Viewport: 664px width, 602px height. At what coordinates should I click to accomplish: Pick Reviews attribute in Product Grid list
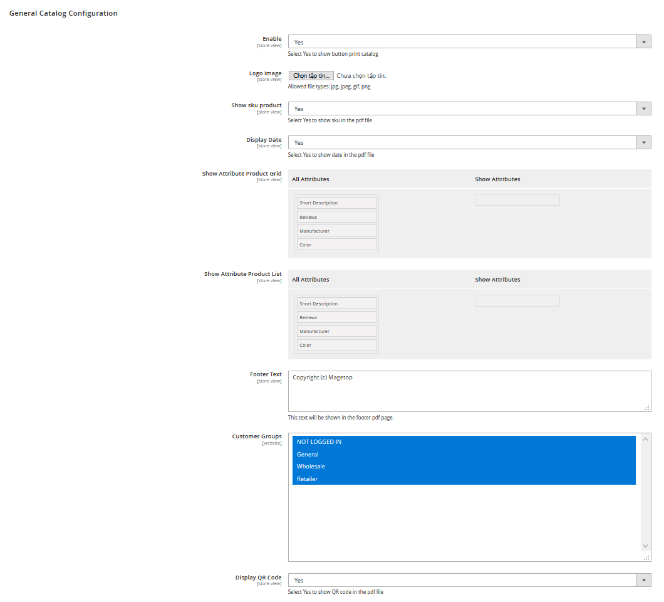point(336,217)
